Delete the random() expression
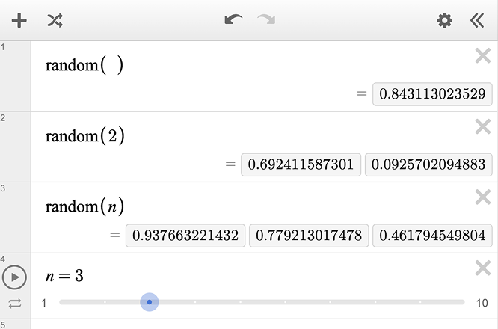Viewport: 498px width, 329px height. point(482,56)
